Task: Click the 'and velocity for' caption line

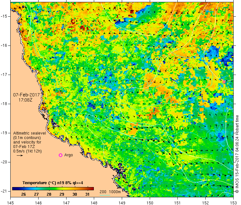Action: 27,142
